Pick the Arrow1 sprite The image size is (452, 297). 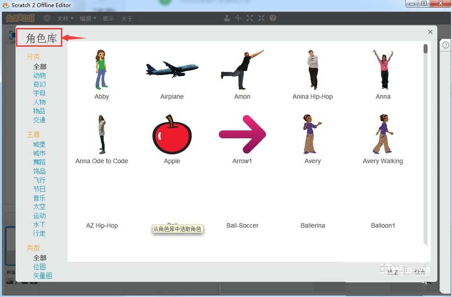(242, 135)
